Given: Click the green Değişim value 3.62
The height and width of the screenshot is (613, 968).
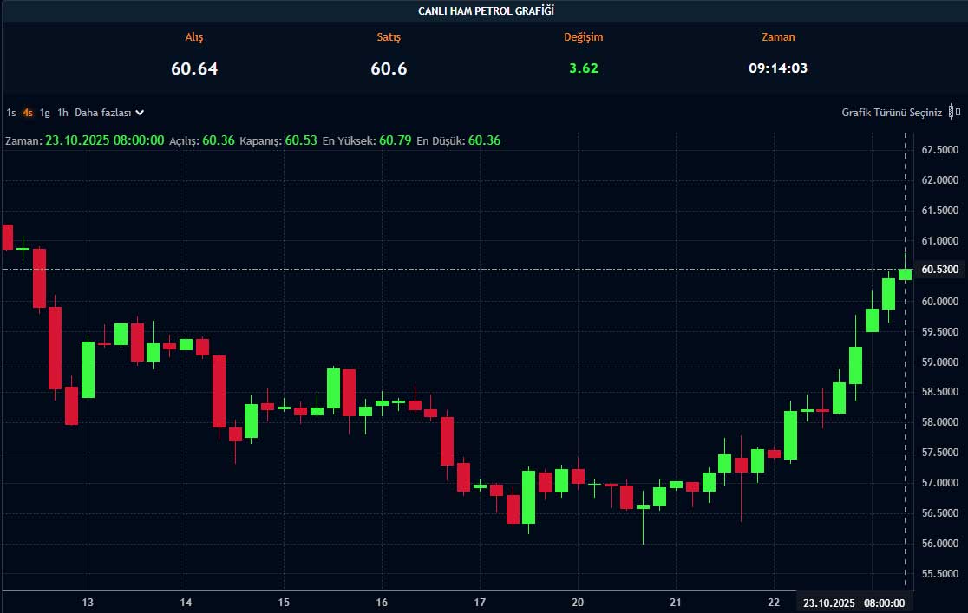Looking at the screenshot, I should coord(584,68).
